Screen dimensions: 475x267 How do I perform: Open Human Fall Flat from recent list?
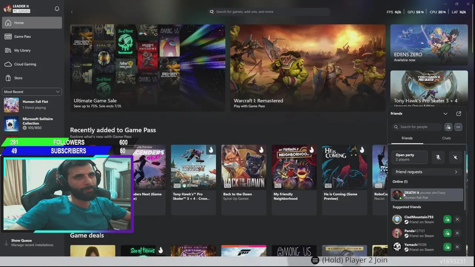(32, 105)
